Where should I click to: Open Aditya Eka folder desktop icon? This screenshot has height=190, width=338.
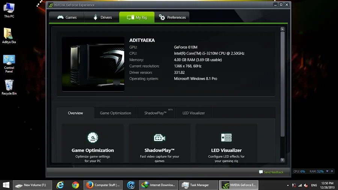(x=9, y=36)
